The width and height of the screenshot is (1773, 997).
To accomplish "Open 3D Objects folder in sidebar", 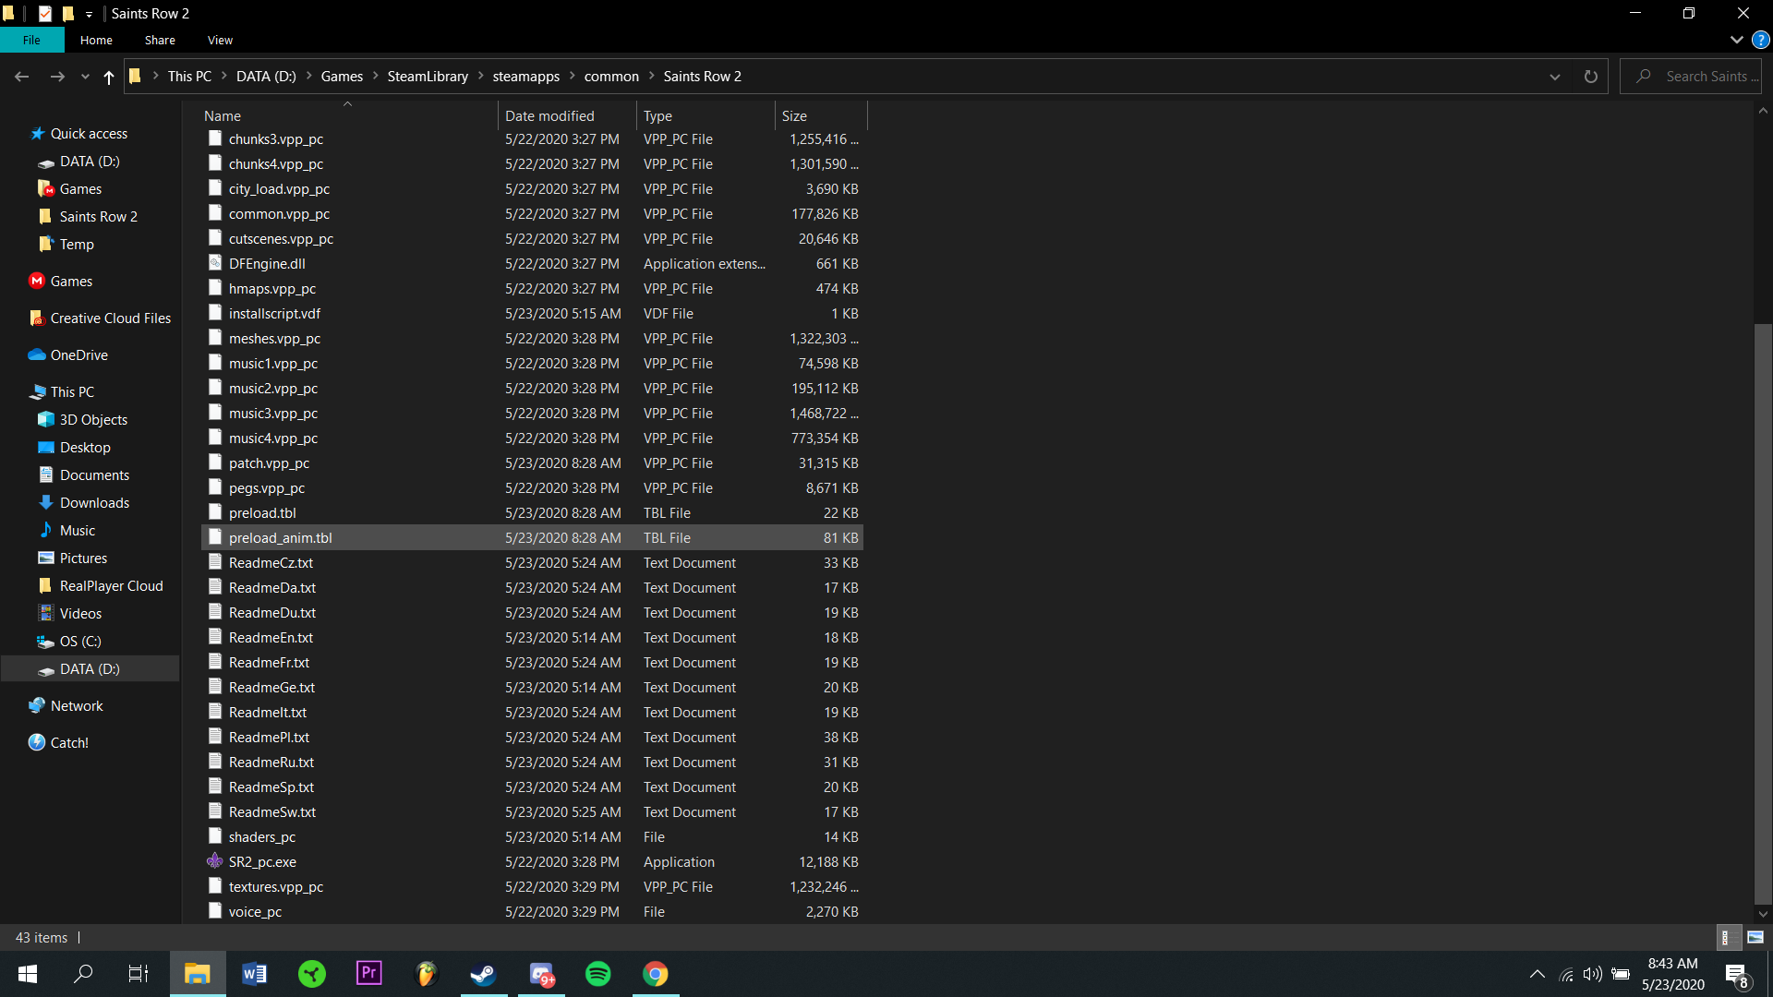I will point(93,420).
